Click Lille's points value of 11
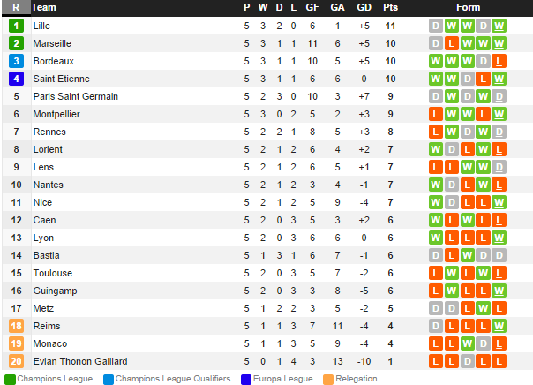The image size is (533, 385). (x=391, y=26)
